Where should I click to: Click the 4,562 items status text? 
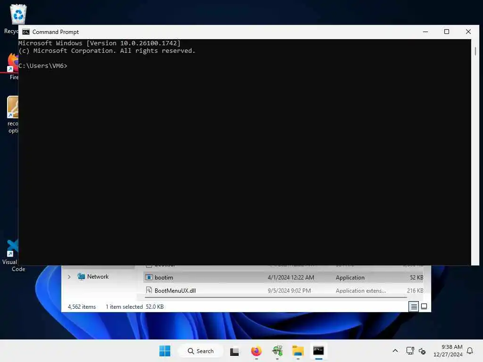pos(82,306)
